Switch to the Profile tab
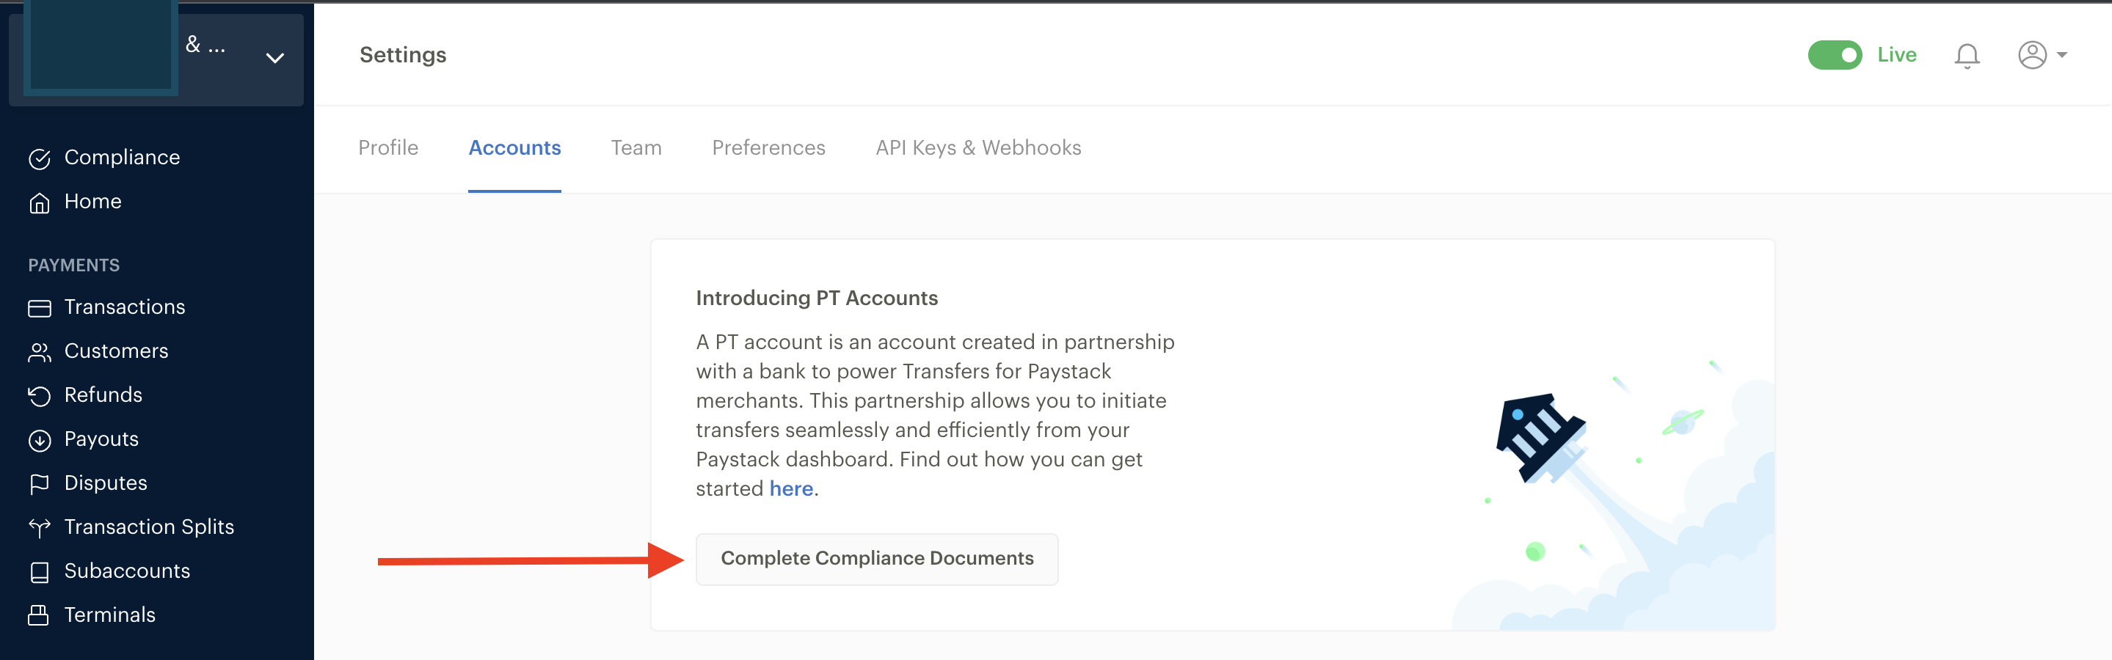Viewport: 2112px width, 660px height. (387, 147)
